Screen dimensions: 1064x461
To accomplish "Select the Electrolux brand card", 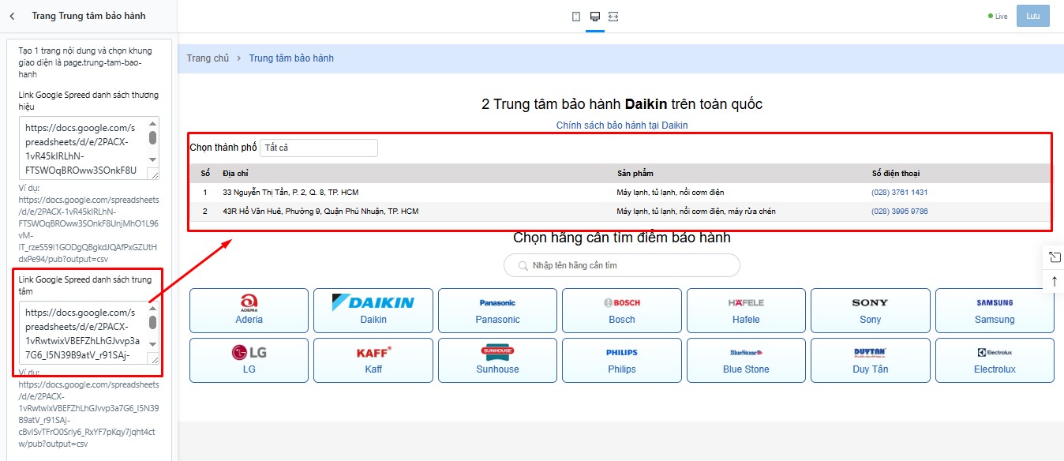I will click(x=995, y=360).
